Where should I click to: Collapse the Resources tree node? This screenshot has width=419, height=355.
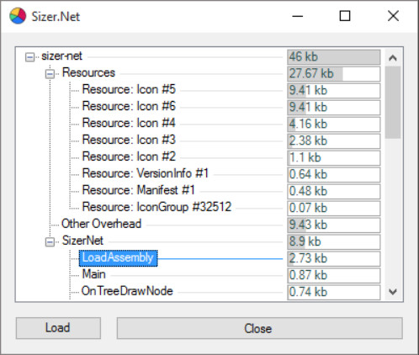pyautogui.click(x=50, y=74)
